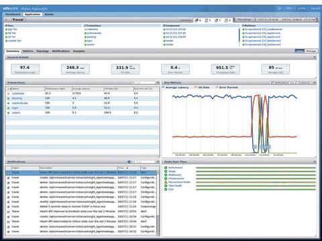Image resolution: width=322 pixels, height=241 pixels.
Task: Click the 331.9 Hit Rate tile
Action: 125,69
